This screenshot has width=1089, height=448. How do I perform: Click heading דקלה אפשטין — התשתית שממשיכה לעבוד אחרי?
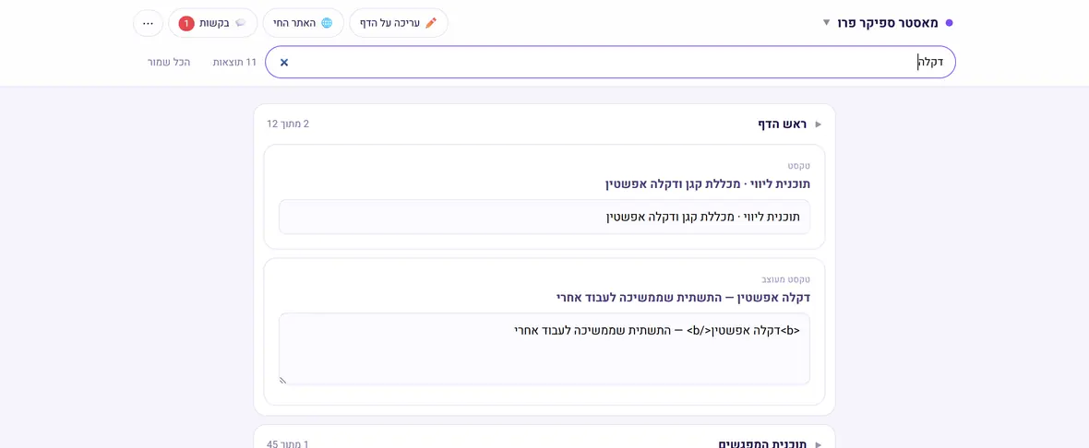(x=684, y=298)
